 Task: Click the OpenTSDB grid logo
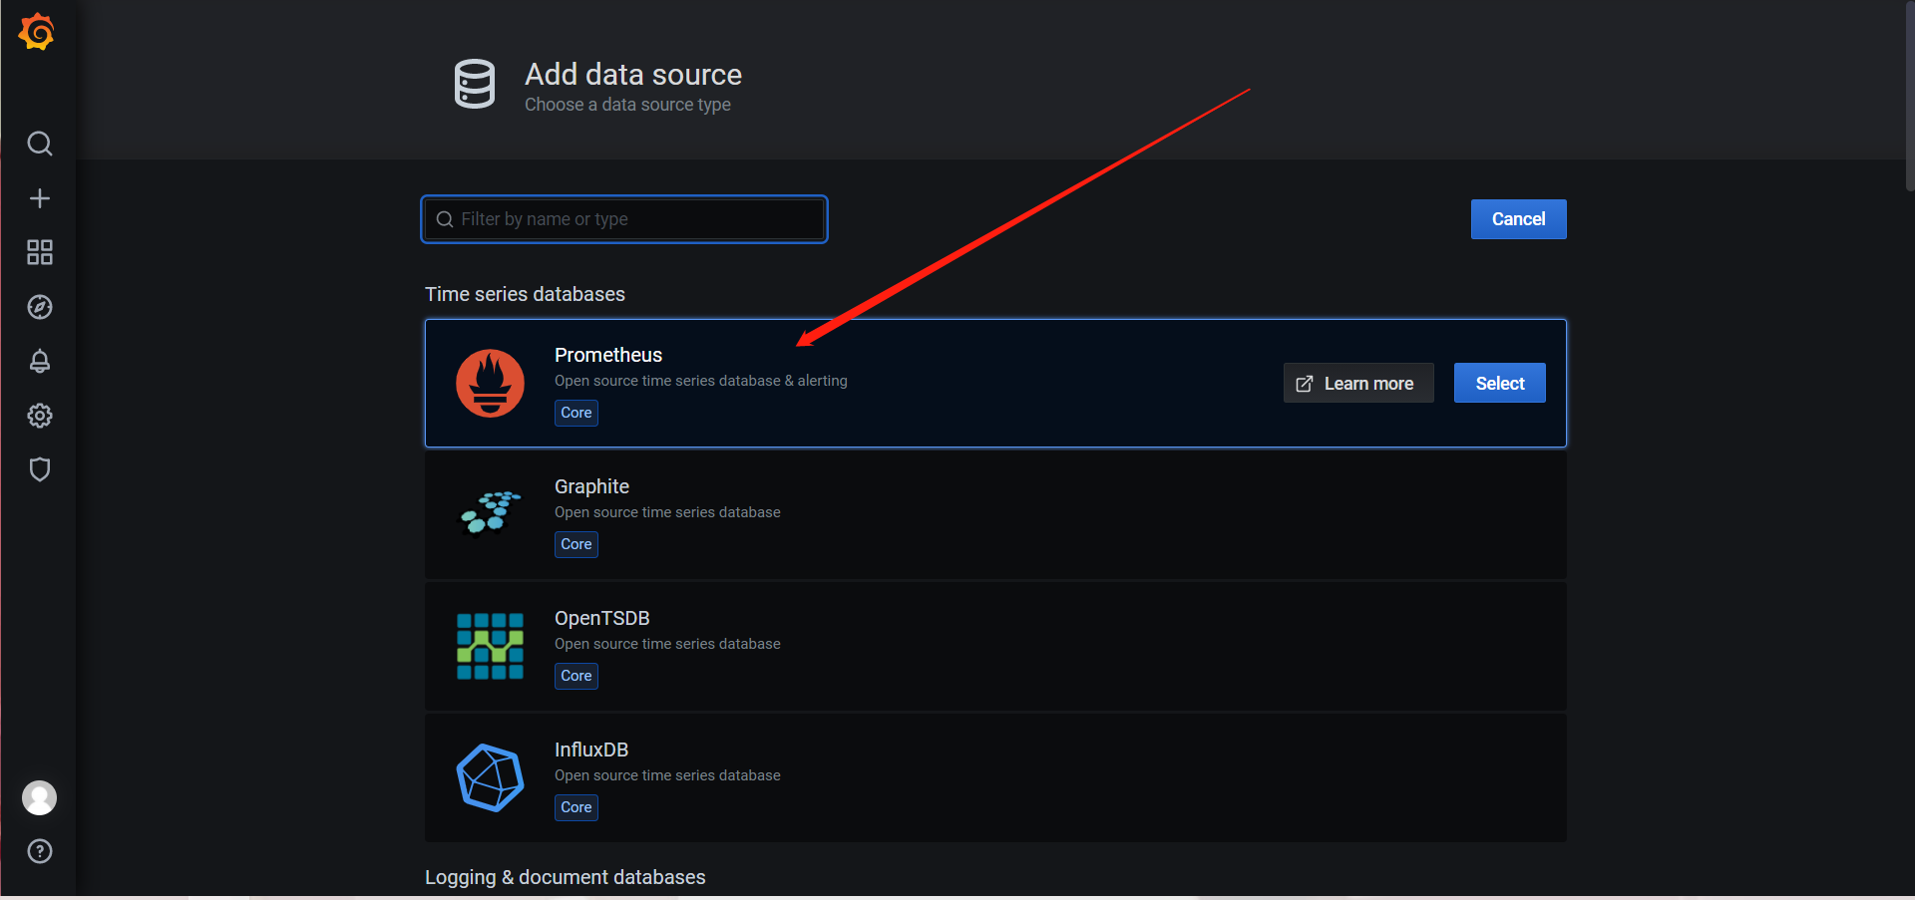490,646
